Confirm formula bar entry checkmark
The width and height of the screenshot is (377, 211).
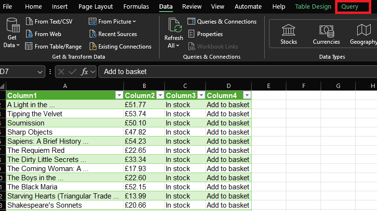[73, 72]
